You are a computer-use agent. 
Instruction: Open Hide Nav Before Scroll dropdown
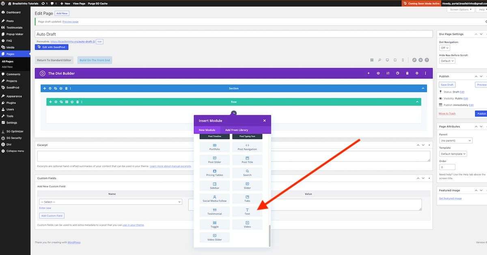coord(447,61)
